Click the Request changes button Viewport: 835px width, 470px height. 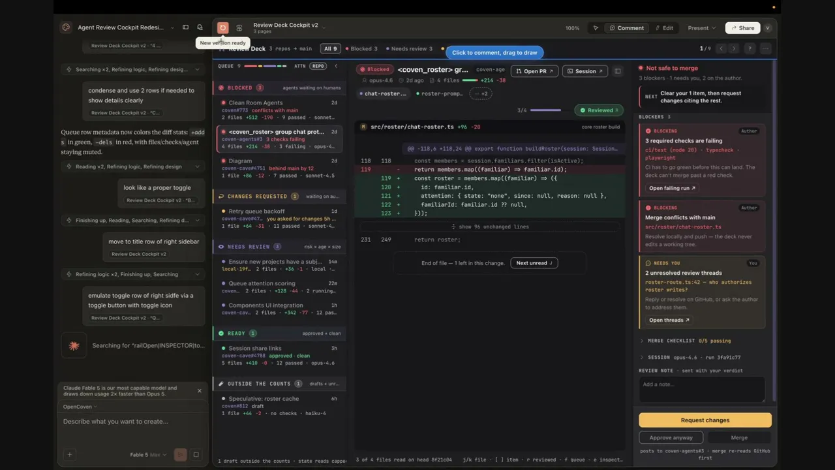[x=705, y=420]
